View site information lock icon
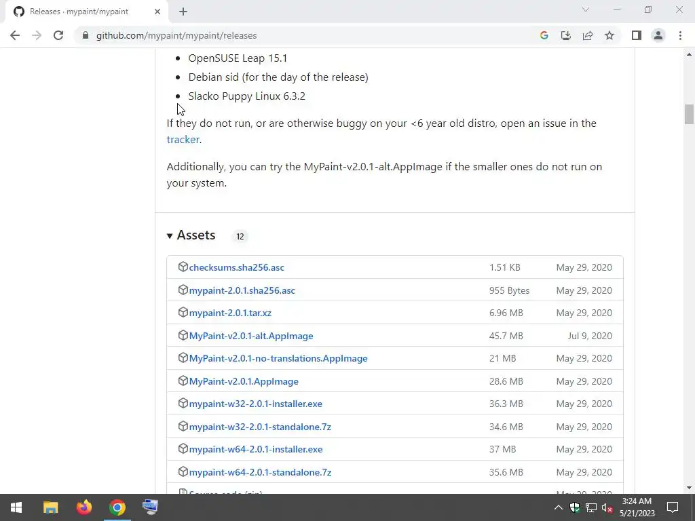 click(x=86, y=35)
